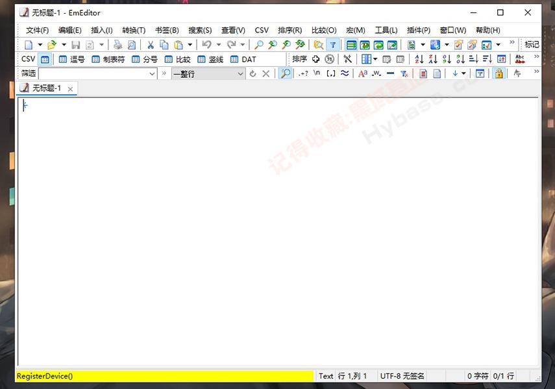This screenshot has width=555, height=389.
Task: Switch to the 无标题-1 document tab
Action: [46, 88]
